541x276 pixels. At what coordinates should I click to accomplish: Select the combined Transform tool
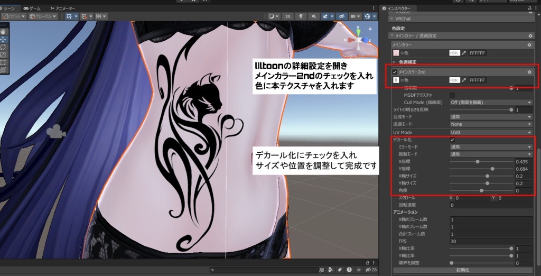coord(4,70)
